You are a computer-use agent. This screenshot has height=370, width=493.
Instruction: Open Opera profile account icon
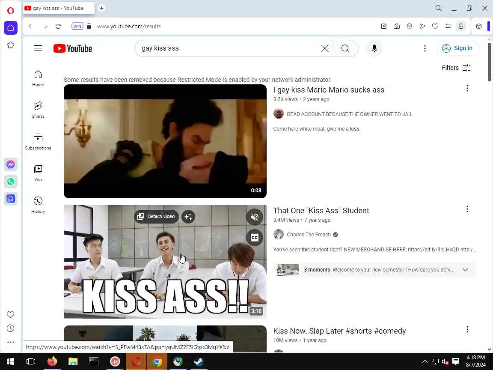461,26
